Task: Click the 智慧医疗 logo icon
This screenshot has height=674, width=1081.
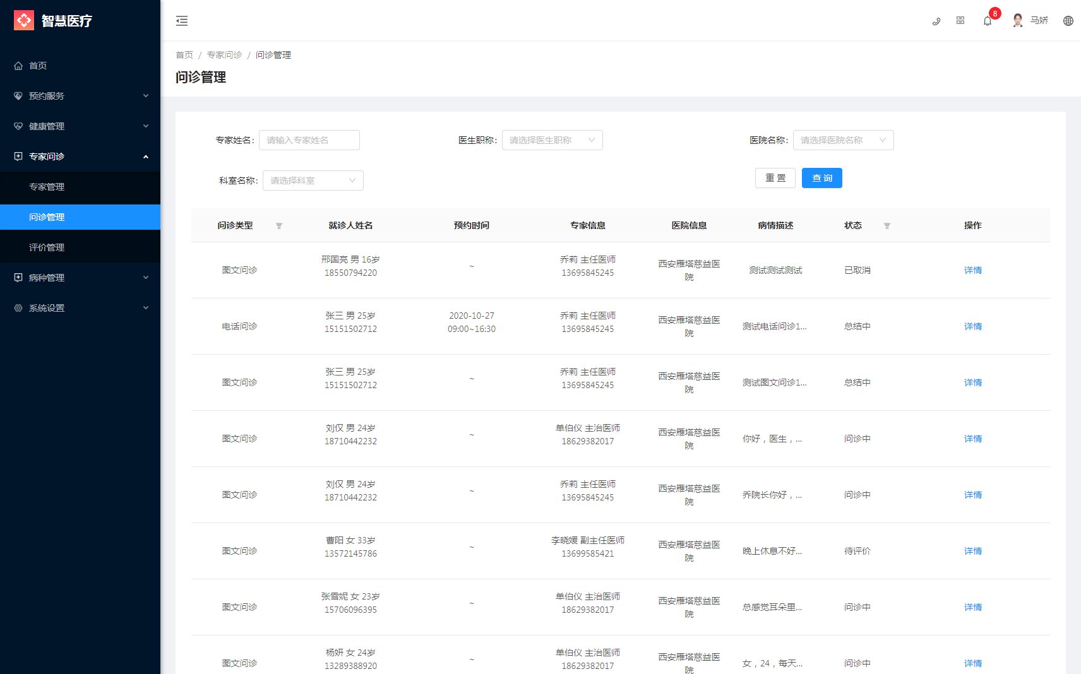Action: click(24, 20)
